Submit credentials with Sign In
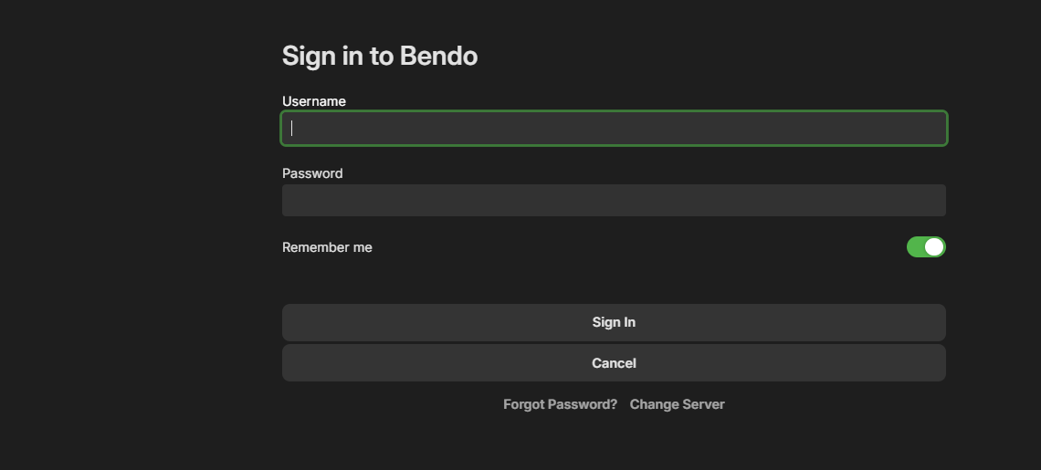The image size is (1041, 470). [614, 322]
